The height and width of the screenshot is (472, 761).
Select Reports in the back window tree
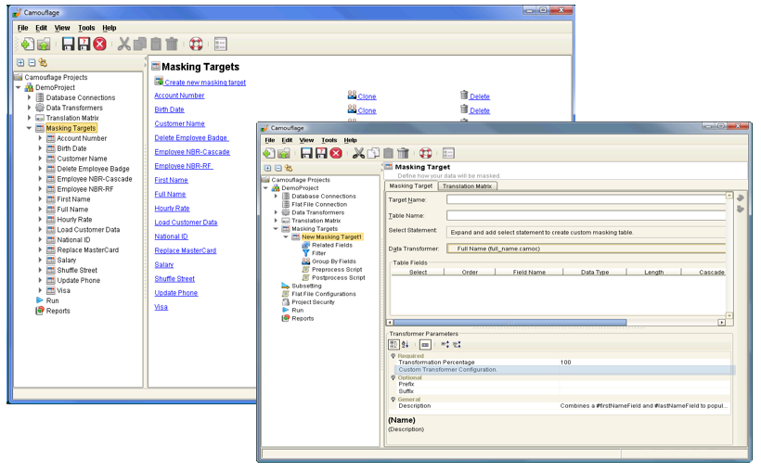(58, 311)
